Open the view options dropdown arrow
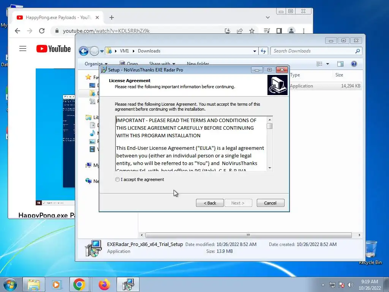 327,64
